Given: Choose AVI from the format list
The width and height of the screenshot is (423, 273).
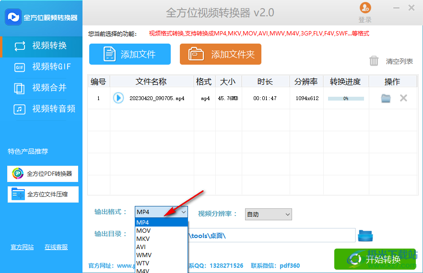Looking at the screenshot, I should coord(161,247).
